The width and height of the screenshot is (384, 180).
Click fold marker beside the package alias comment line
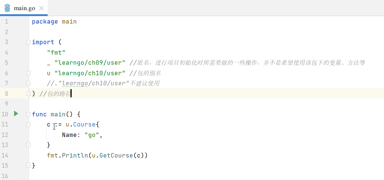point(28,73)
